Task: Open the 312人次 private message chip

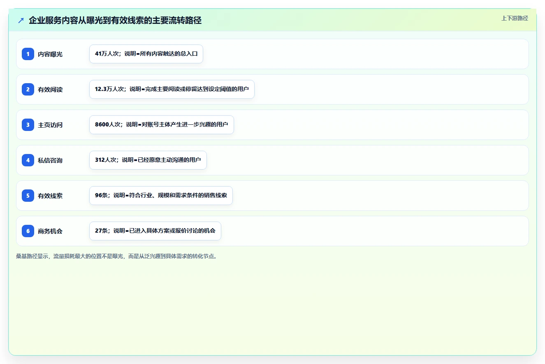Action: tap(148, 160)
